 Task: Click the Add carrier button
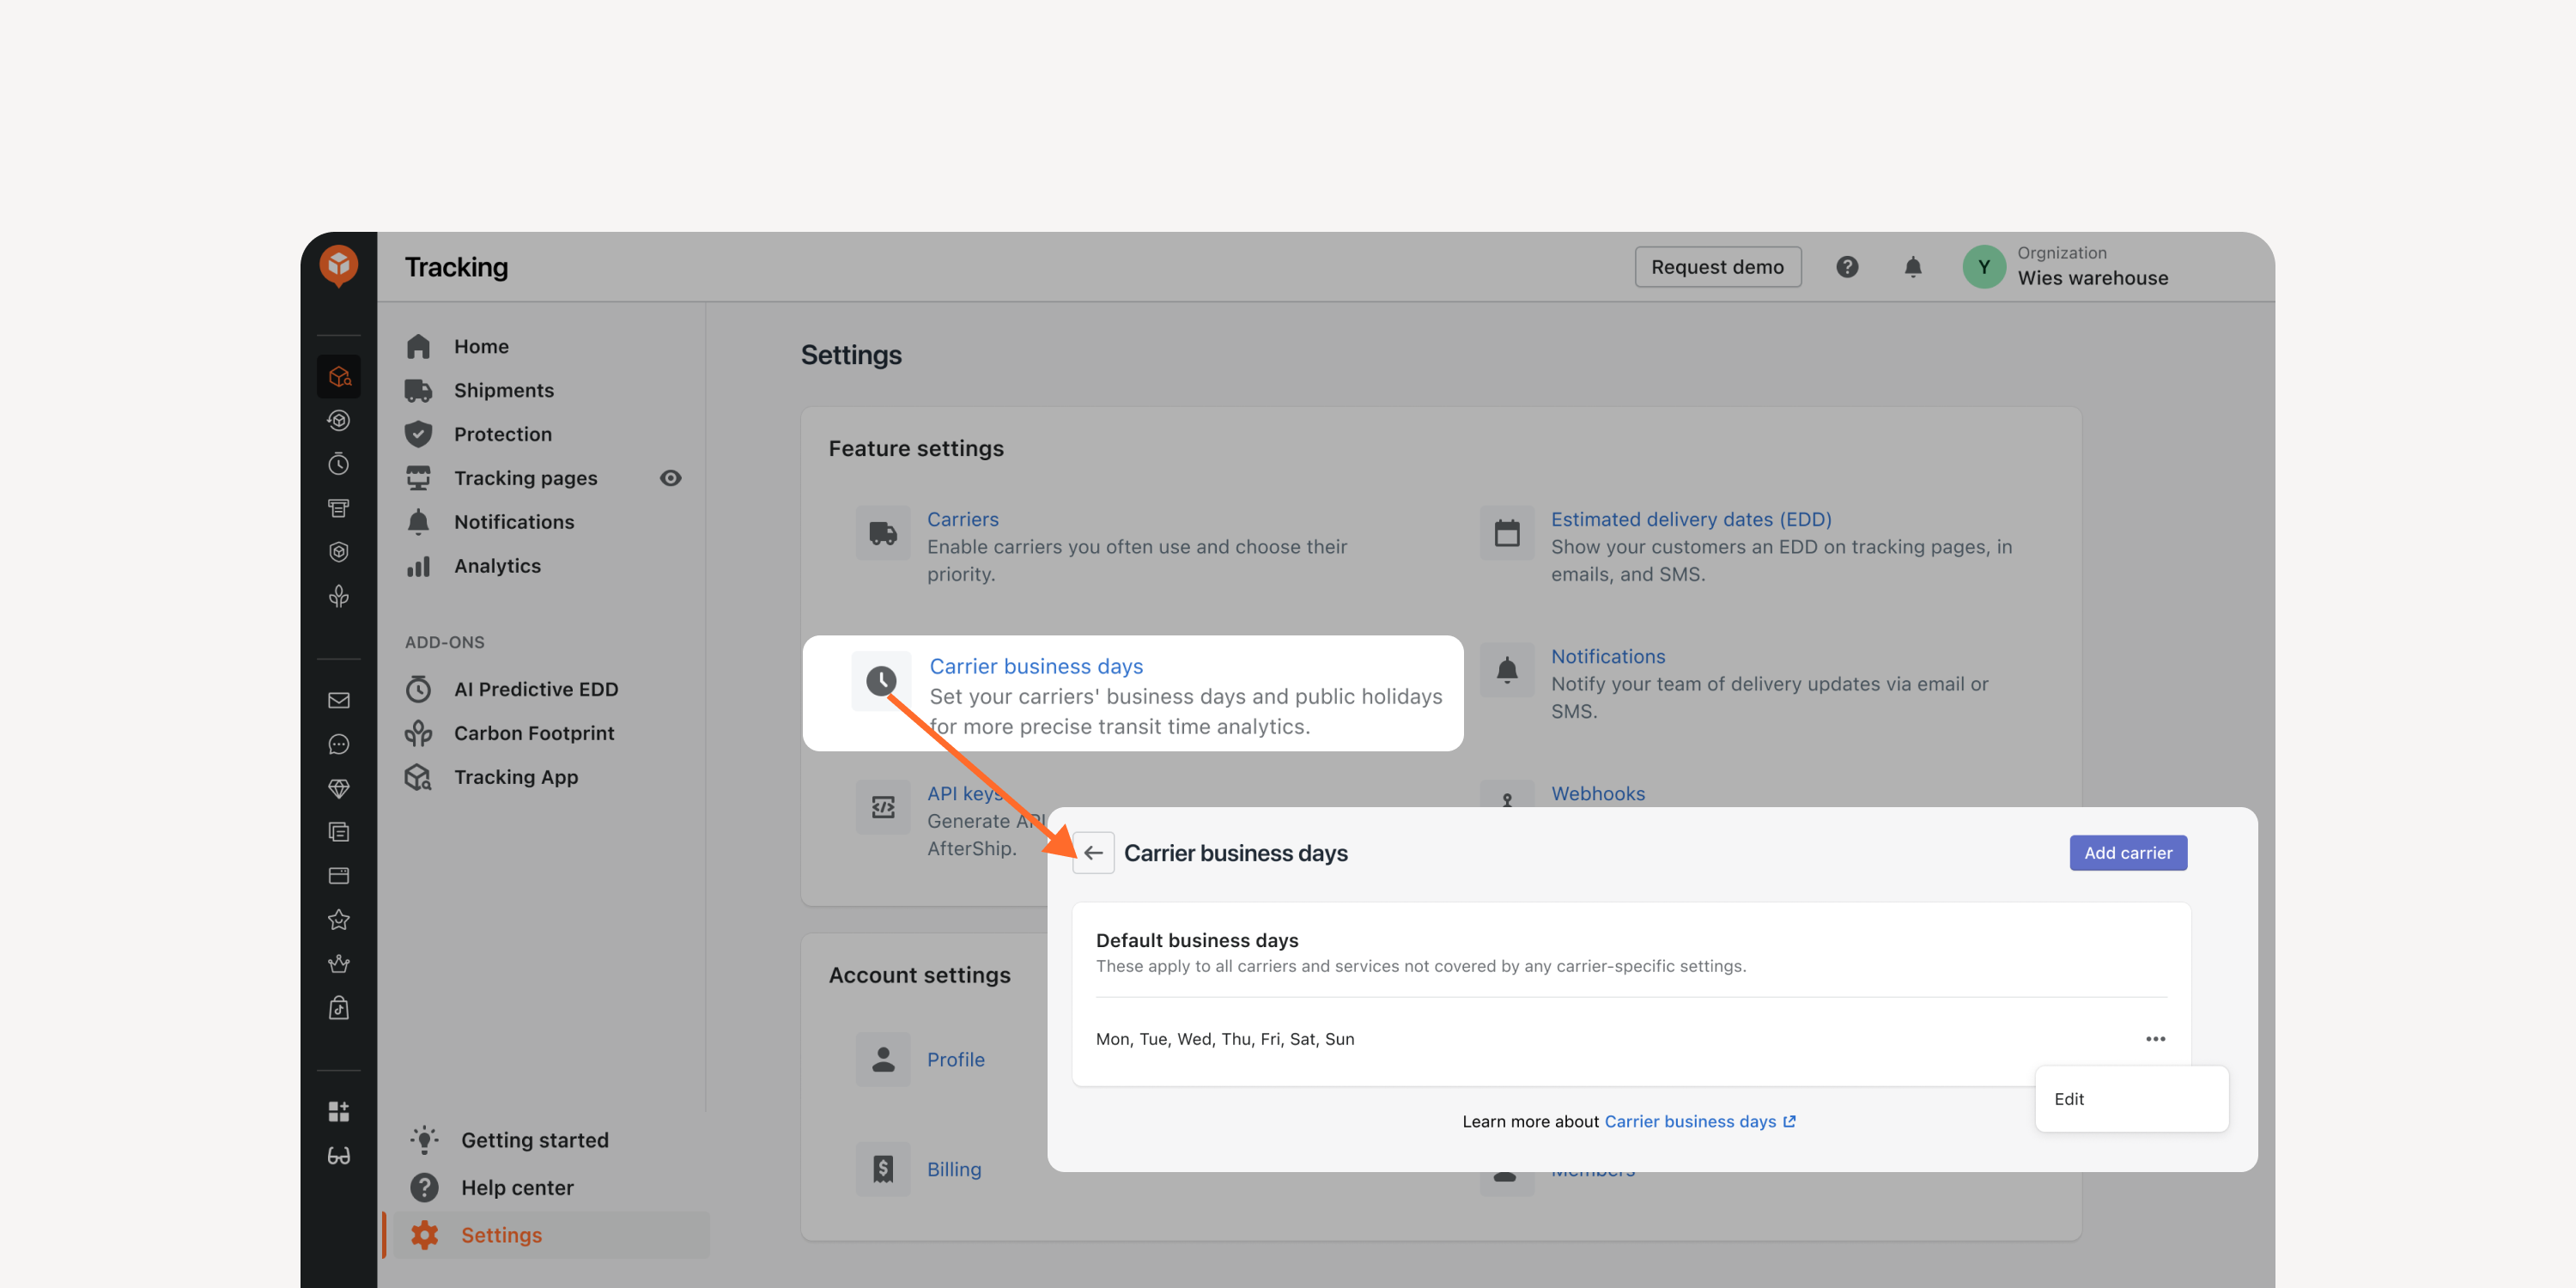pos(2128,853)
